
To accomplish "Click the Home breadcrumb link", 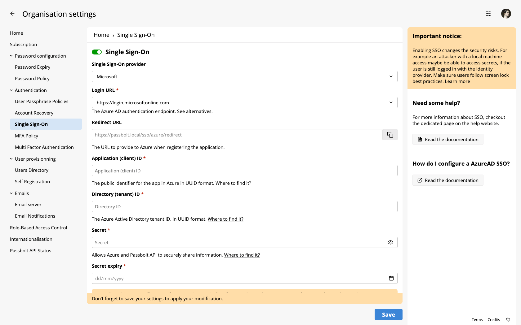I will (x=101, y=35).
